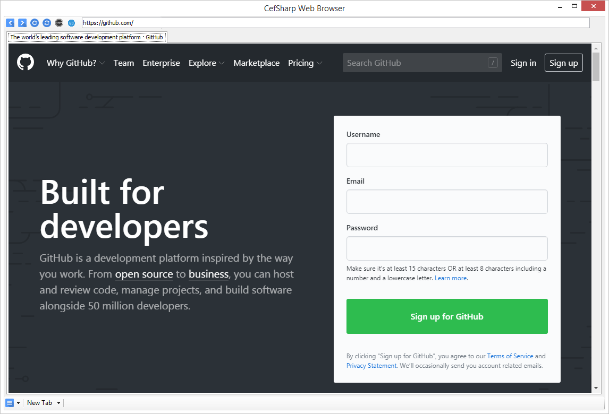Focus the Username input field
Viewport: 609px width, 414px height.
point(447,155)
